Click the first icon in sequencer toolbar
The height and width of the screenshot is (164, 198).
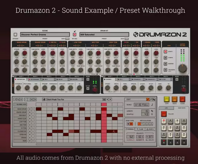15,100
